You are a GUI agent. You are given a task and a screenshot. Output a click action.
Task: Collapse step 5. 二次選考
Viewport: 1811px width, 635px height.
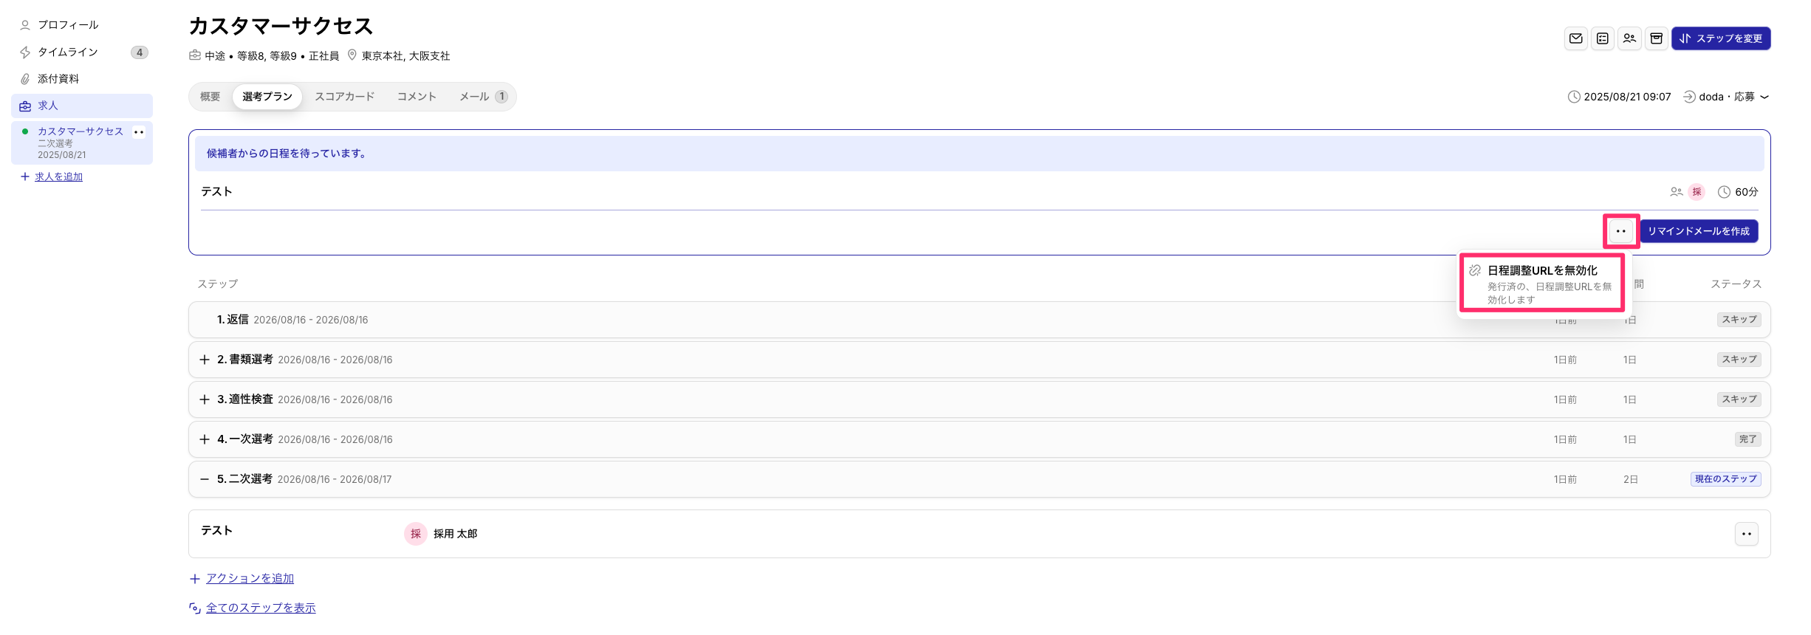(205, 479)
